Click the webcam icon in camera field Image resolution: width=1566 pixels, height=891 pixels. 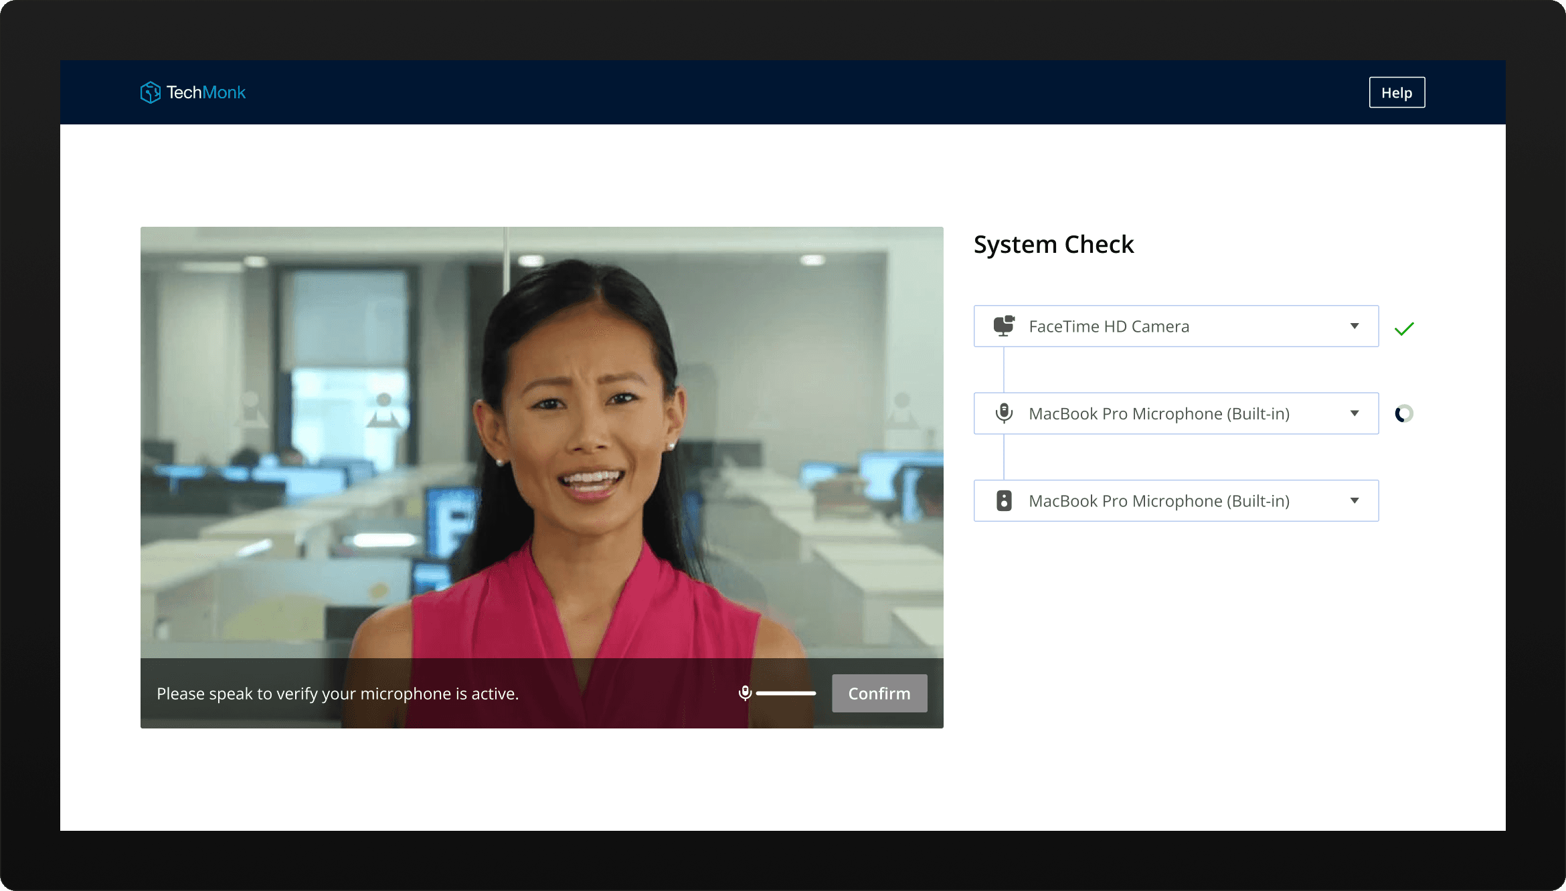[x=1004, y=326]
